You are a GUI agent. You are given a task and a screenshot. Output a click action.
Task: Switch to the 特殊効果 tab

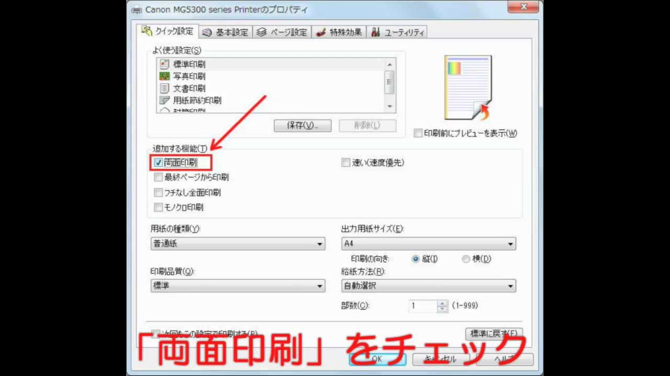pos(339,32)
